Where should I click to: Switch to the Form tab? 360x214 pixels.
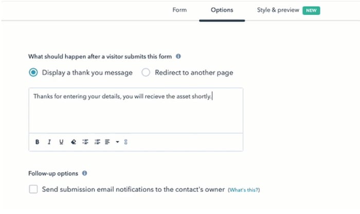pyautogui.click(x=179, y=10)
